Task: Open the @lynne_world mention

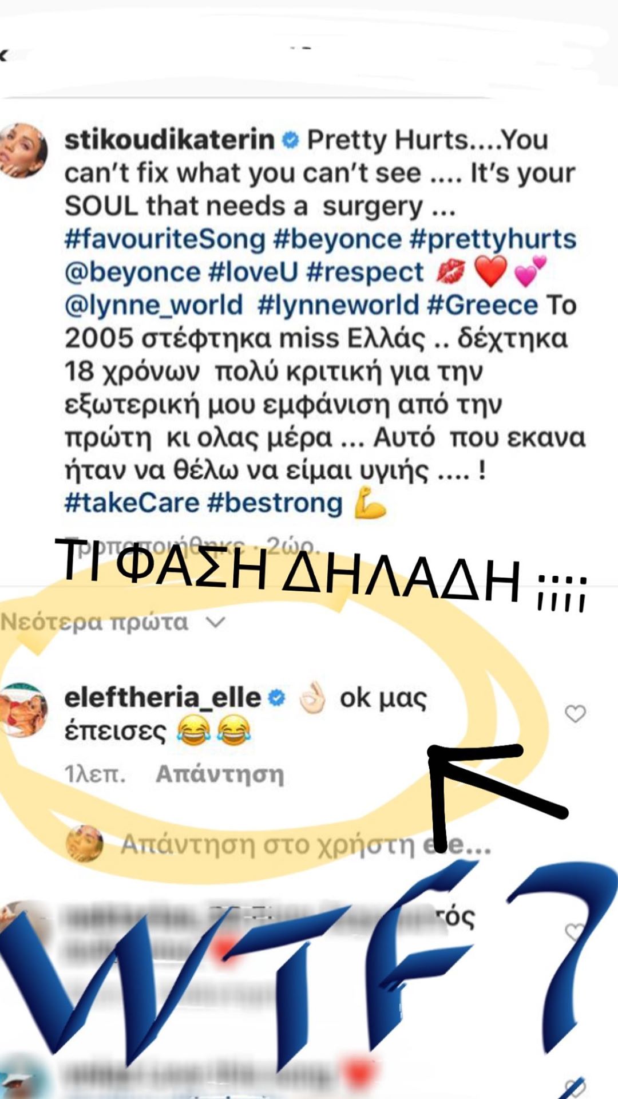Action: click(153, 305)
